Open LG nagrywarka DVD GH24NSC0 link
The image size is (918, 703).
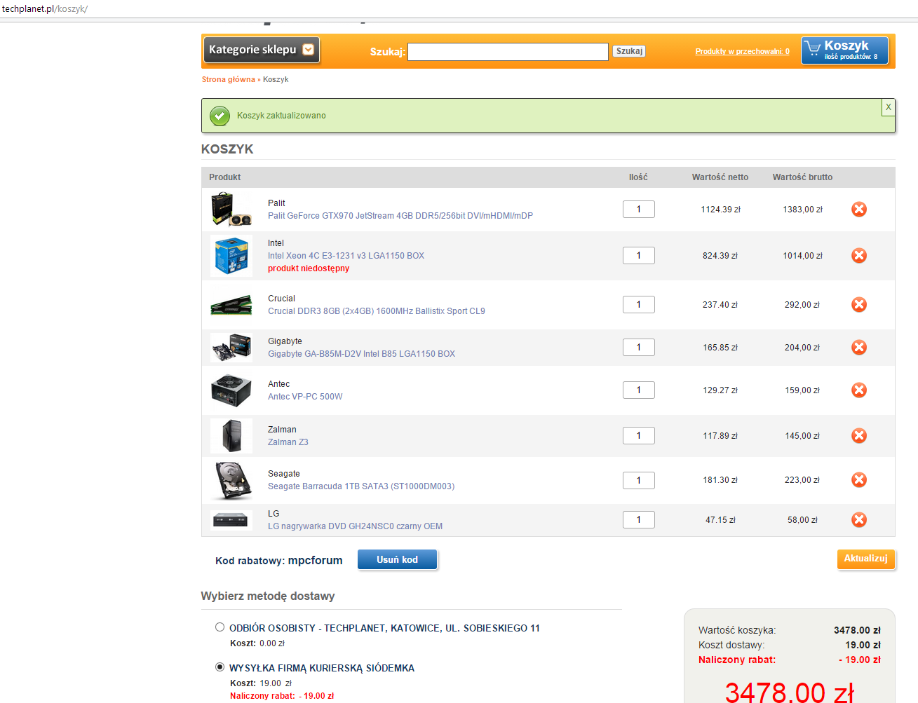tap(355, 526)
